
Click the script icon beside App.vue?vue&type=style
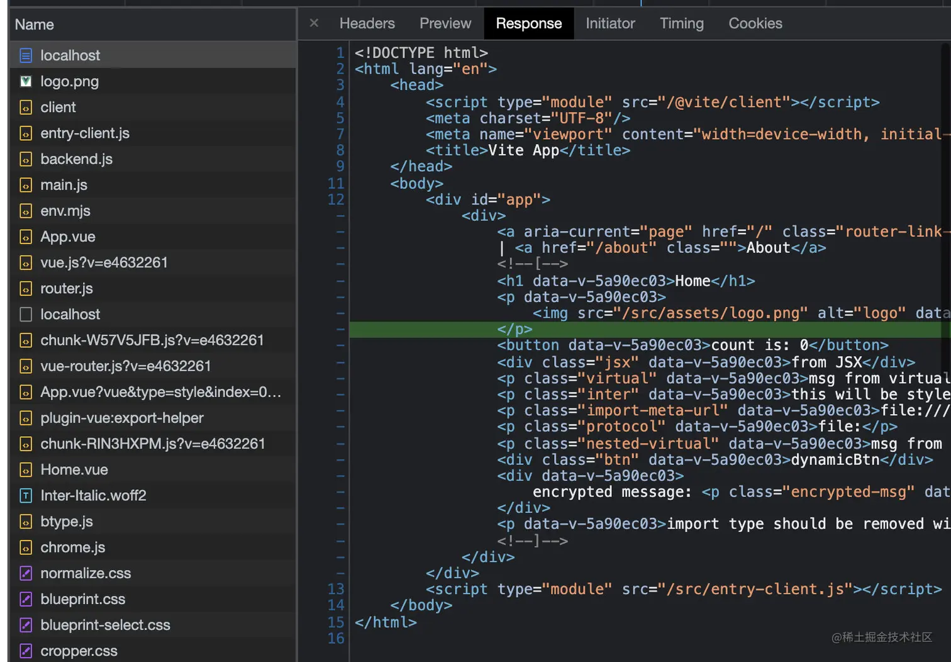[26, 392]
